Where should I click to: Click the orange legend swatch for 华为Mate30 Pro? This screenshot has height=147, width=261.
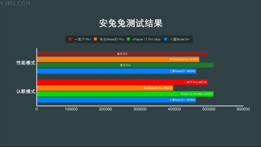tap(95, 39)
